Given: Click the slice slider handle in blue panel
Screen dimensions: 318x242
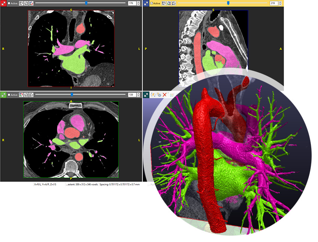Looking at the screenshot, I should pos(228,3).
